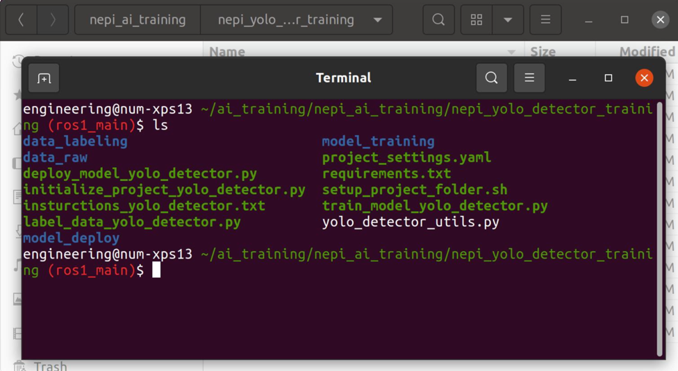678x371 pixels.
Task: Click the Terminal search icon
Action: pos(491,78)
